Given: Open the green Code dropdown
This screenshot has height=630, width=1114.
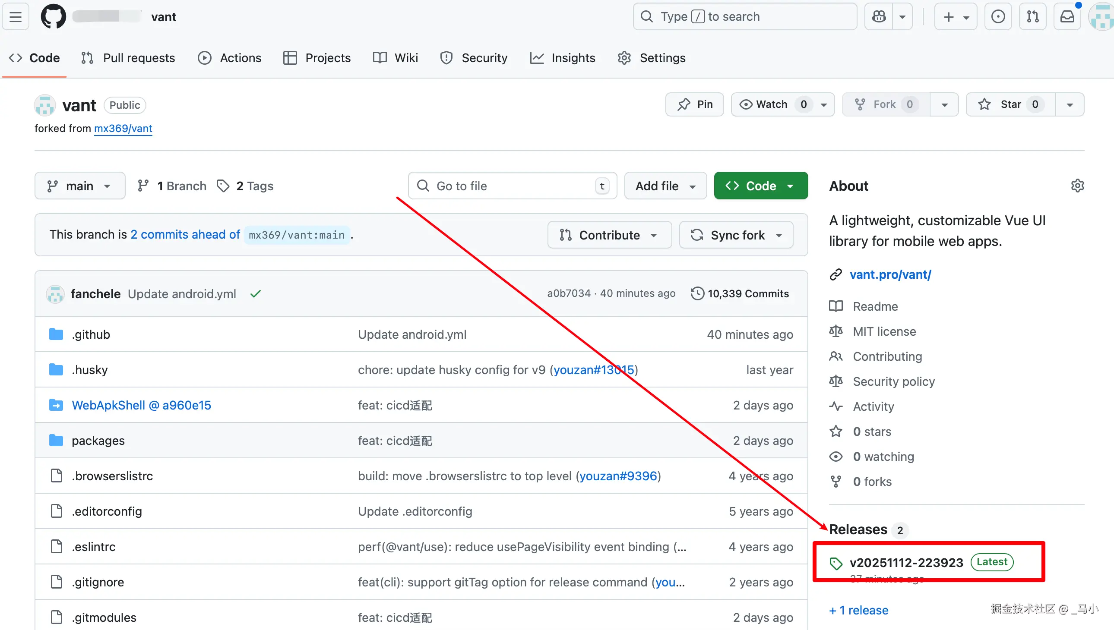Looking at the screenshot, I should pos(761,186).
